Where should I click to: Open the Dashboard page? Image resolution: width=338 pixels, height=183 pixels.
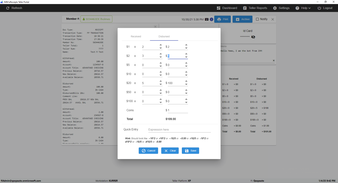[x=227, y=8]
